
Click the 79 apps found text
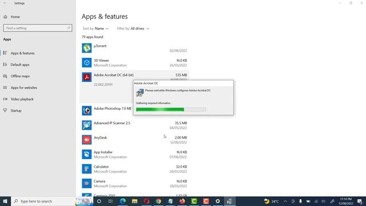tap(92, 37)
